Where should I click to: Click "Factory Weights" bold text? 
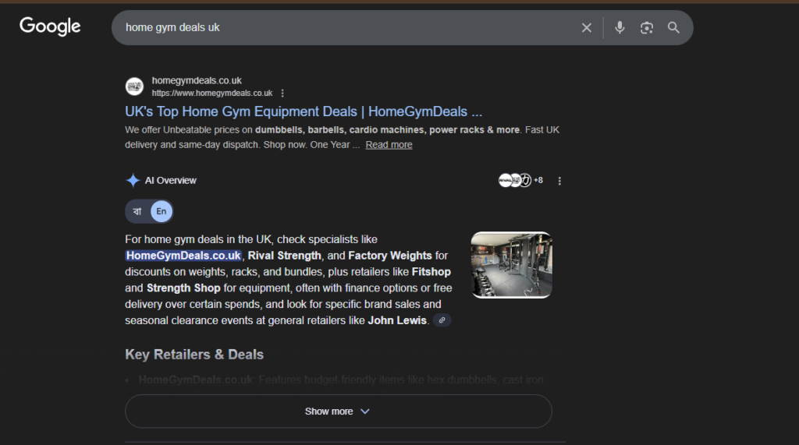click(x=390, y=256)
